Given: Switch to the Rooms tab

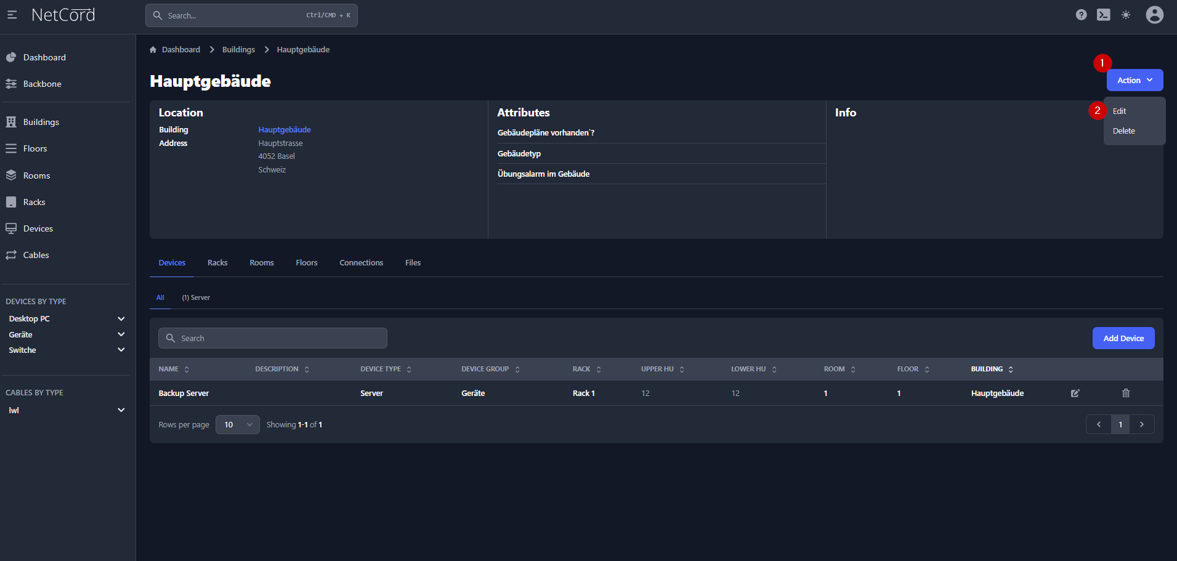Looking at the screenshot, I should pos(262,263).
